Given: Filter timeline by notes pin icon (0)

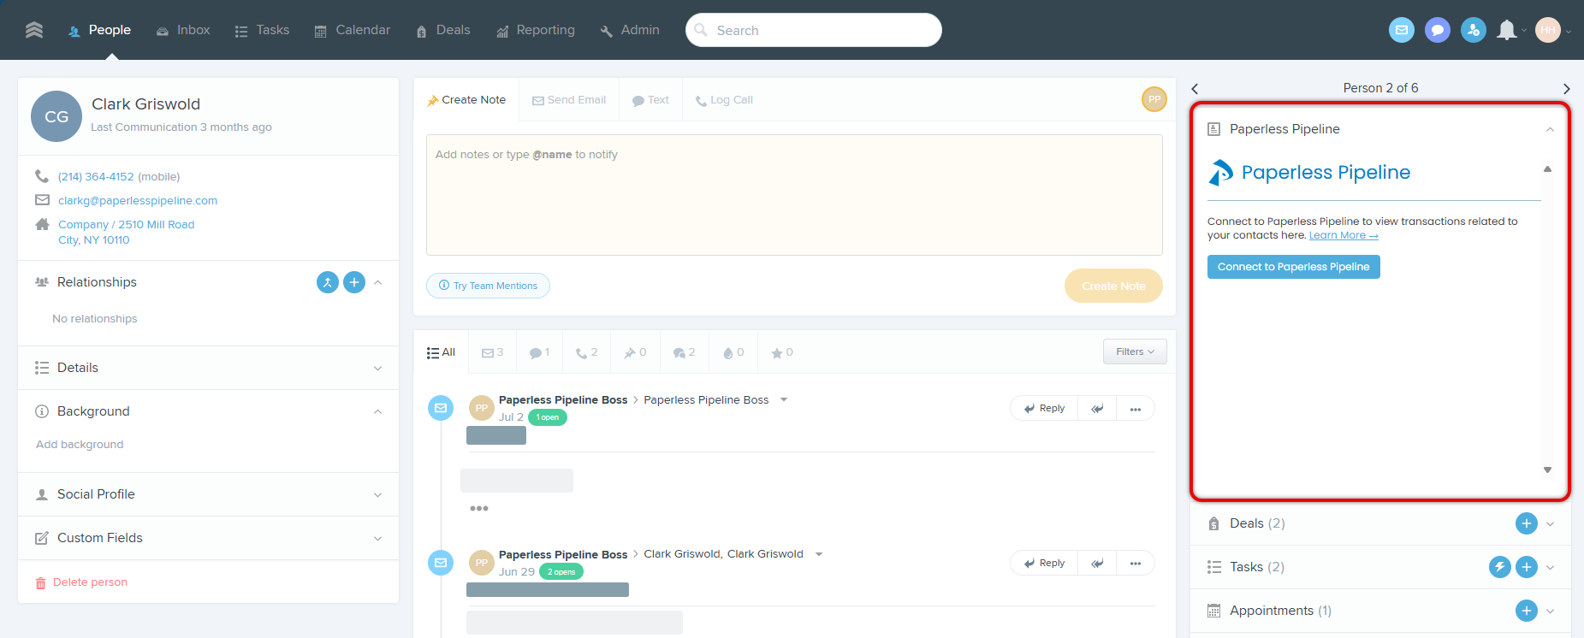Looking at the screenshot, I should pyautogui.click(x=634, y=352).
